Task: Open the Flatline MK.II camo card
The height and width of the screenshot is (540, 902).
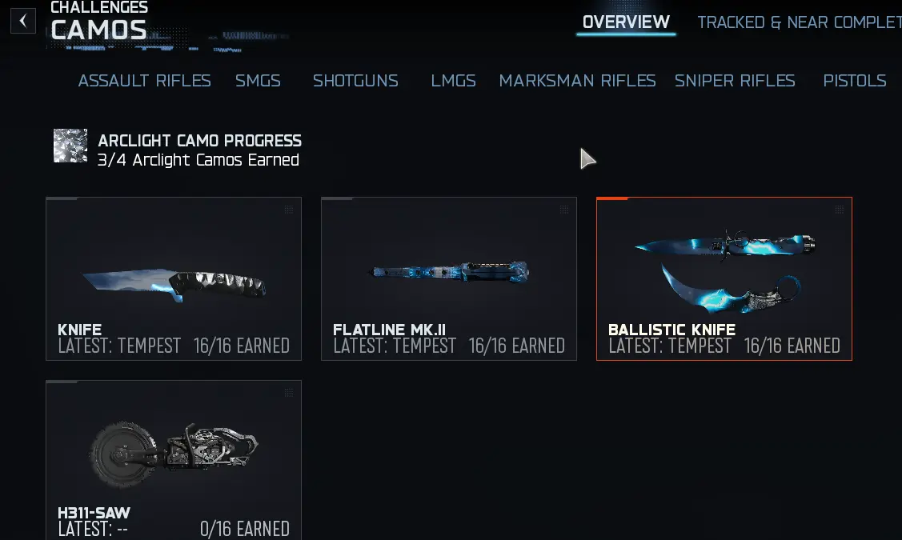Action: click(449, 279)
